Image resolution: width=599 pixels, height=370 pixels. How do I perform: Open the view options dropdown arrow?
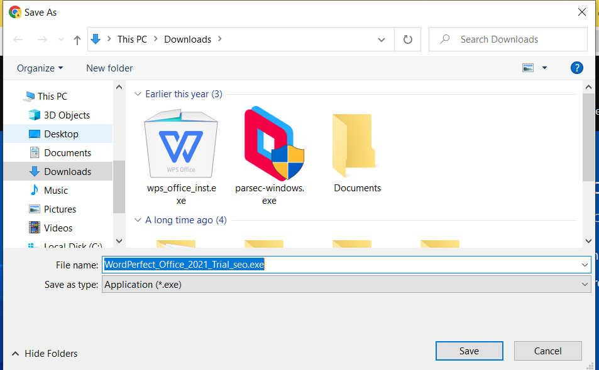point(544,67)
